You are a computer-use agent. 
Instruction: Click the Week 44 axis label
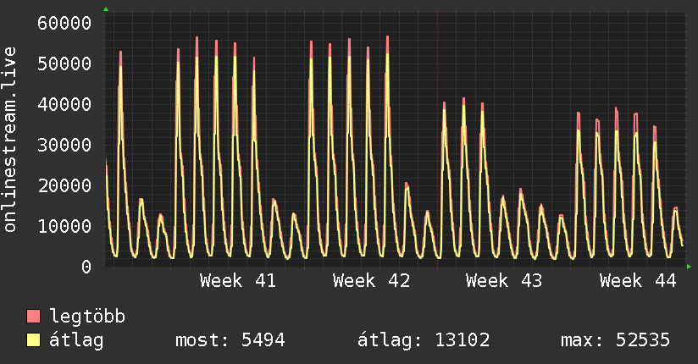tap(638, 281)
